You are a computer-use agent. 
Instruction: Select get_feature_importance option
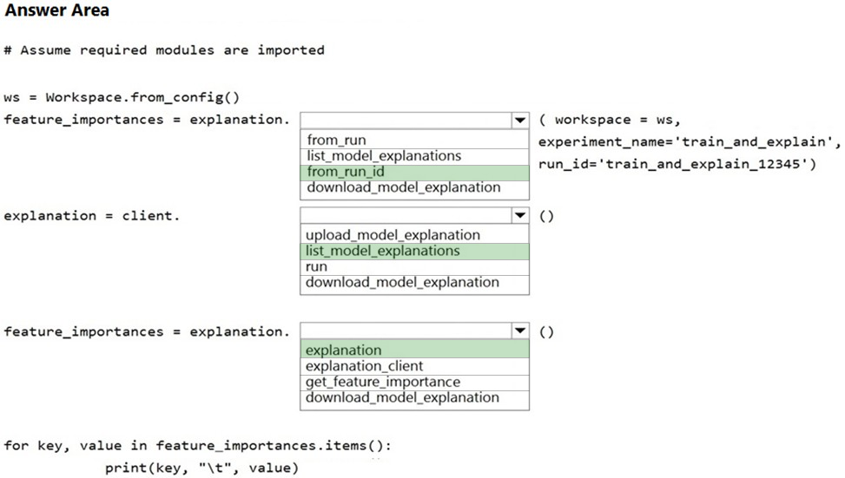(x=414, y=383)
